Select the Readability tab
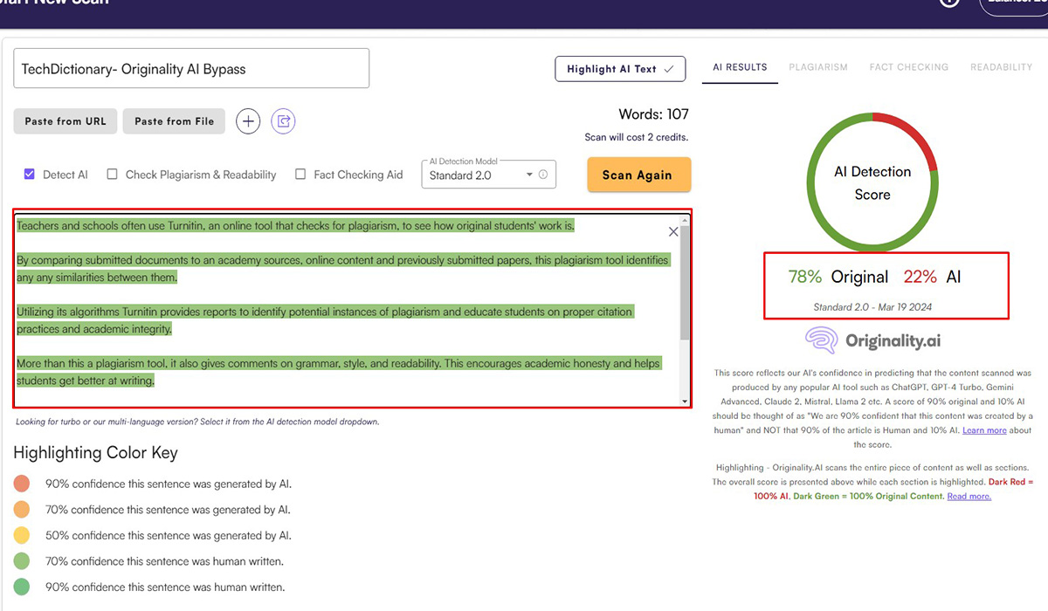The image size is (1048, 611). pos(1001,67)
